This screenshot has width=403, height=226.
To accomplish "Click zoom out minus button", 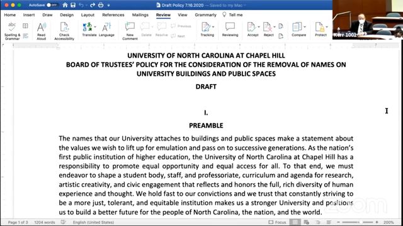I will [339, 222].
